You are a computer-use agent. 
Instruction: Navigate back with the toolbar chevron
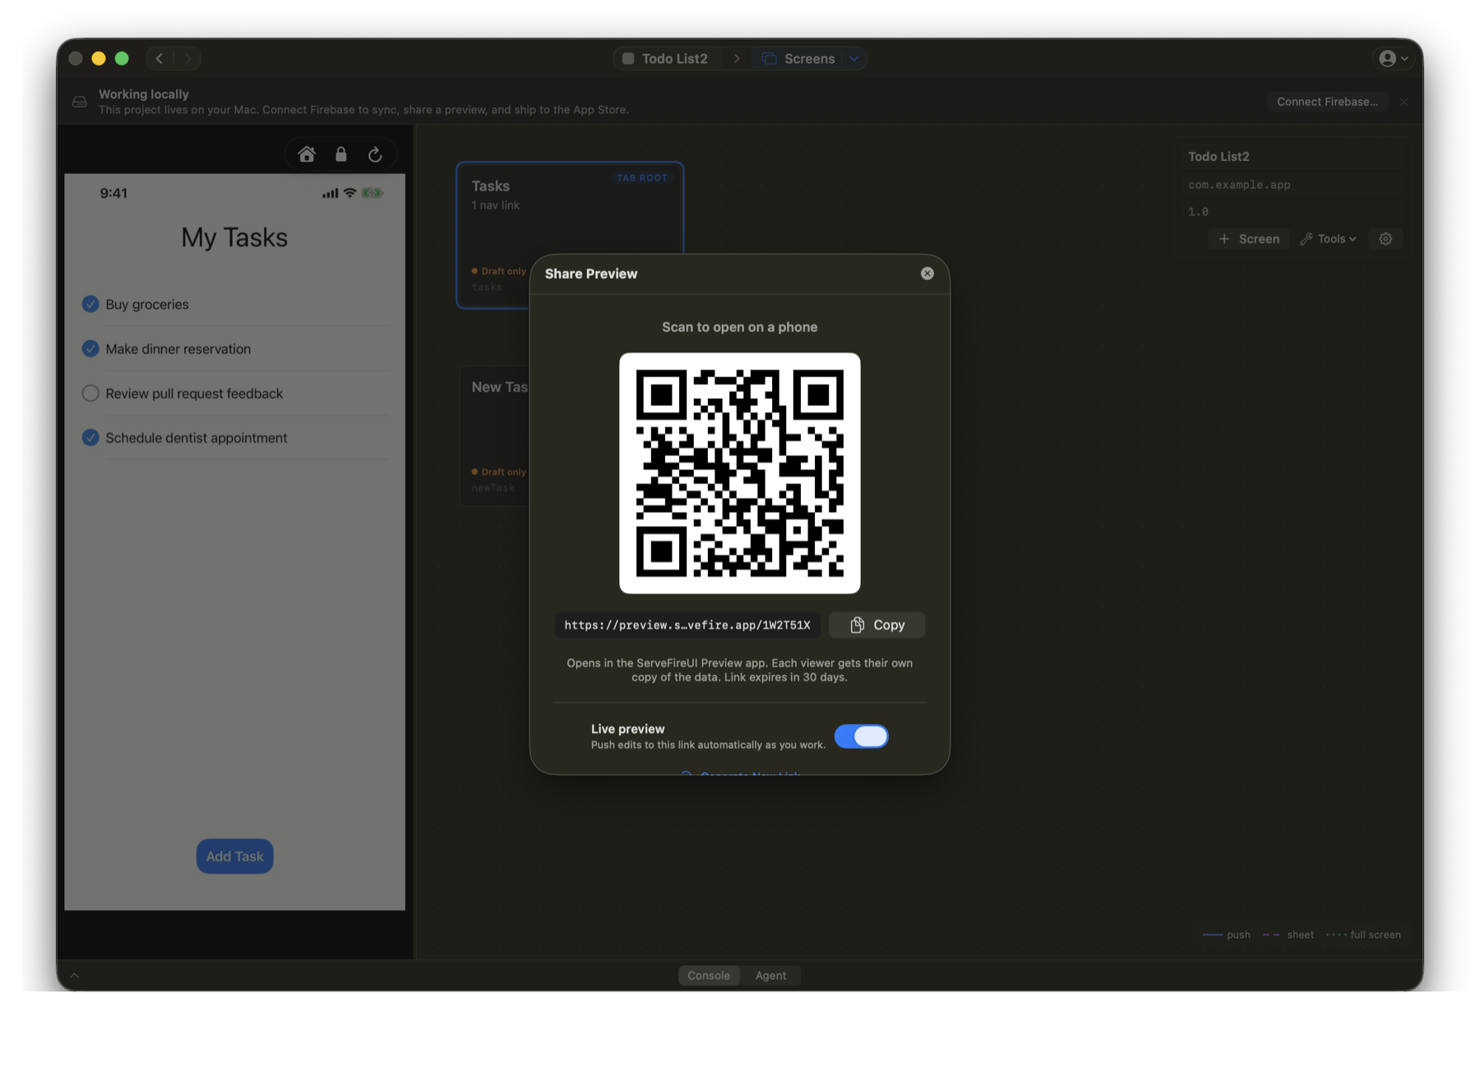[160, 58]
